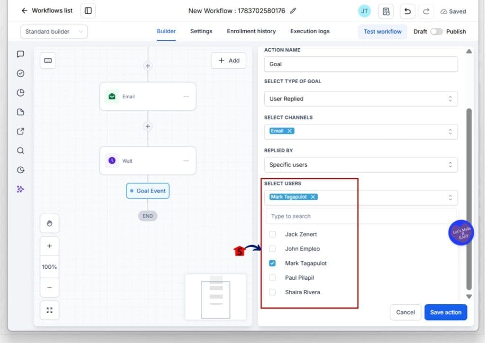Edit workflow name with pencil icon
The image size is (485, 343).
tap(293, 11)
